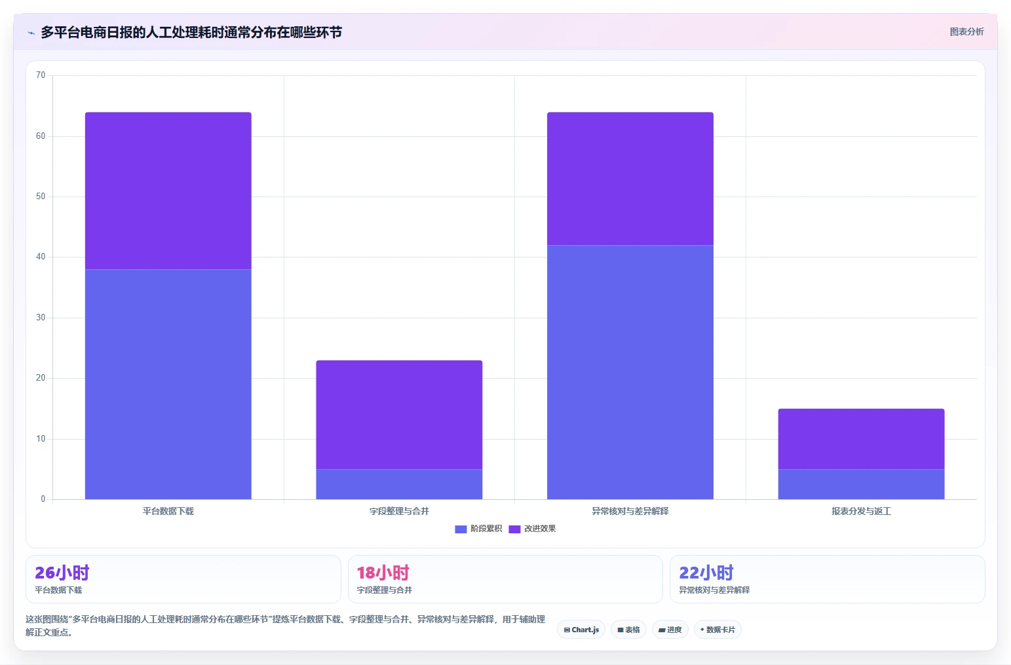
Task: Select the 进度 tag button
Action: 670,630
